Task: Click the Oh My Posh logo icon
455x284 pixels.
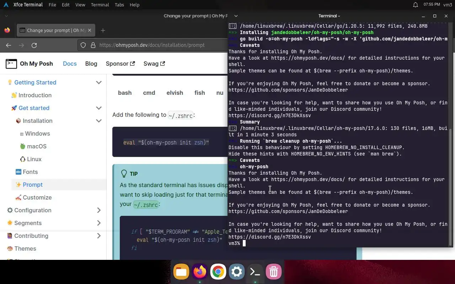Action: (x=11, y=64)
